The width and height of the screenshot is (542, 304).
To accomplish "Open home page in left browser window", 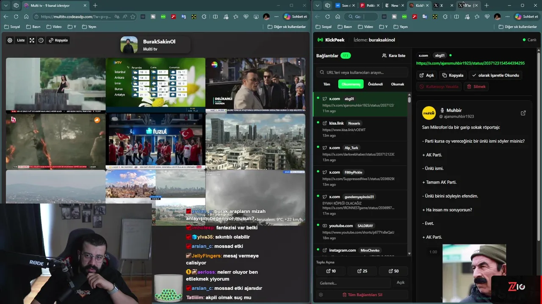I will [x=26, y=16].
